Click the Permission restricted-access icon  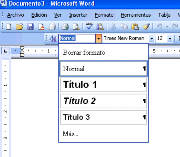[41, 26]
